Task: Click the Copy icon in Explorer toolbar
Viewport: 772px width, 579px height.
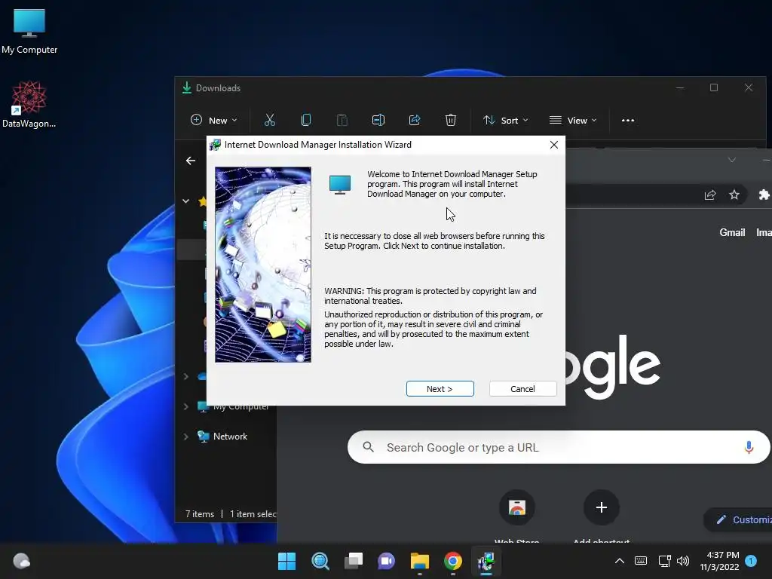Action: pyautogui.click(x=306, y=120)
